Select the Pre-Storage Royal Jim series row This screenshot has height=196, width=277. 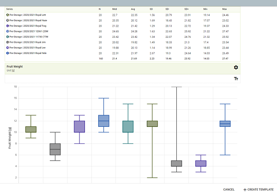[29, 42]
